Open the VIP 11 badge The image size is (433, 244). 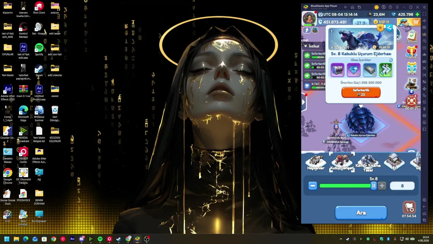[381, 22]
